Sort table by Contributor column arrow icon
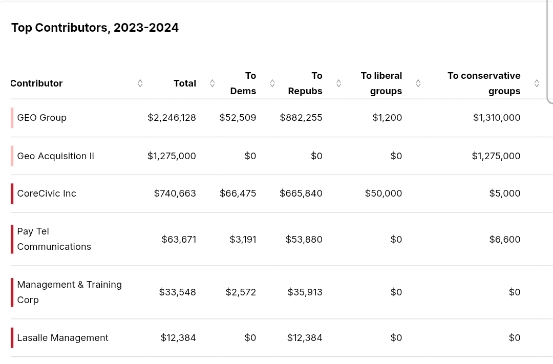 point(140,83)
